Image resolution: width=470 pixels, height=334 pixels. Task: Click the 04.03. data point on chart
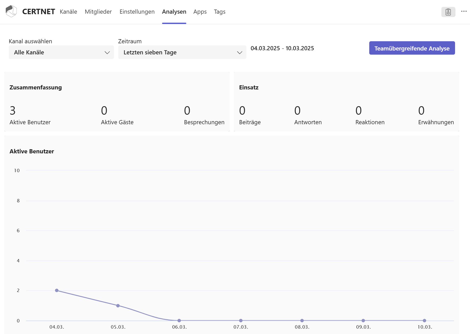[x=57, y=290]
